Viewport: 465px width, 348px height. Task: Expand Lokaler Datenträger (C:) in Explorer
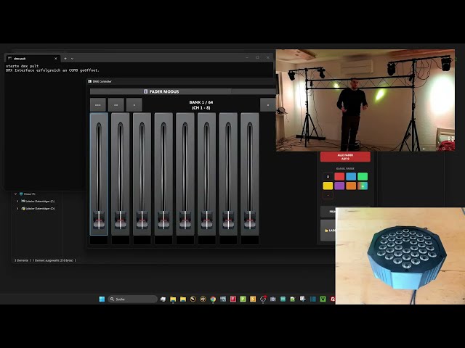pos(17,202)
